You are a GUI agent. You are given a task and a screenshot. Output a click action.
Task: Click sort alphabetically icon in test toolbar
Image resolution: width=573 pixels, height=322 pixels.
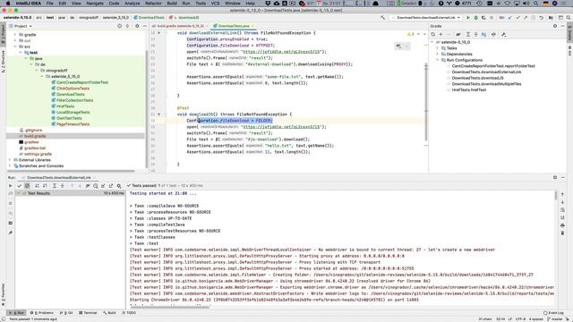pyautogui.click(x=37, y=186)
